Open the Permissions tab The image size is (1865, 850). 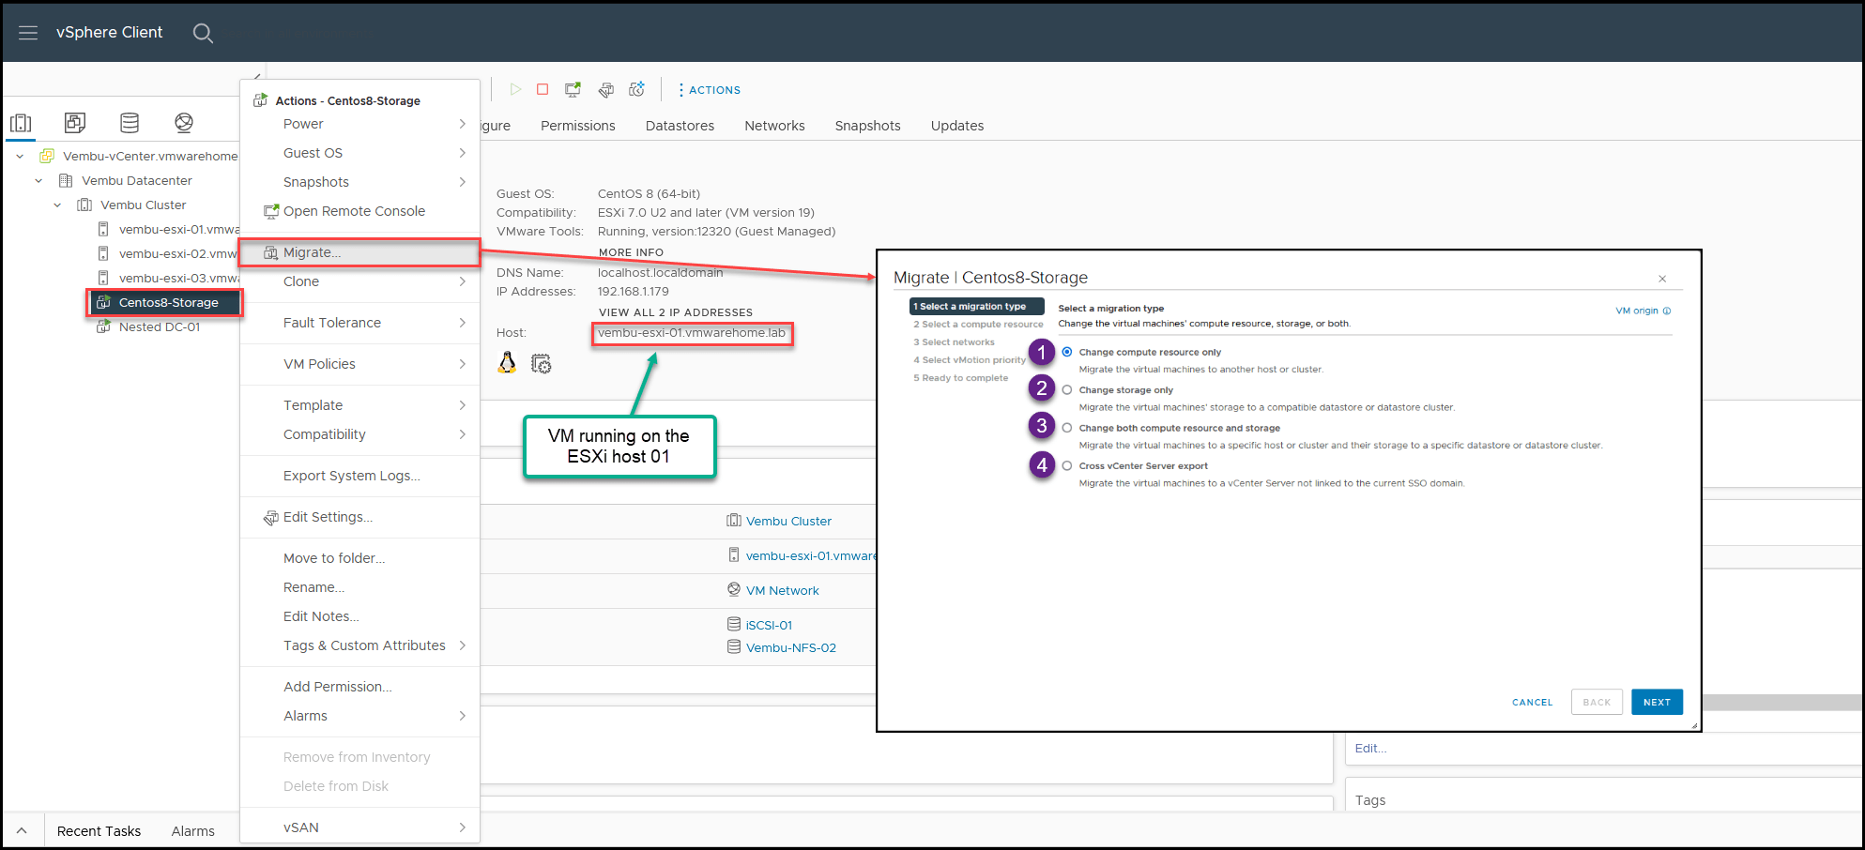578,126
